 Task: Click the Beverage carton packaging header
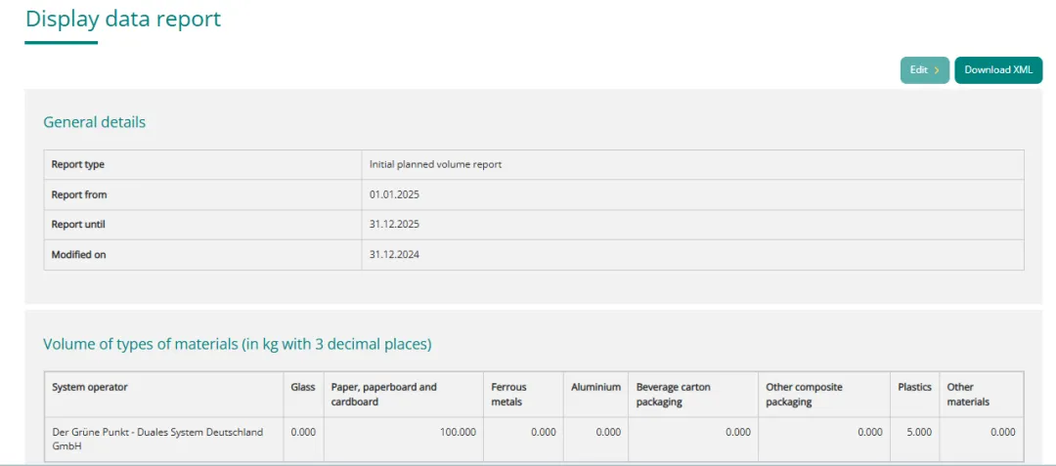coord(674,394)
